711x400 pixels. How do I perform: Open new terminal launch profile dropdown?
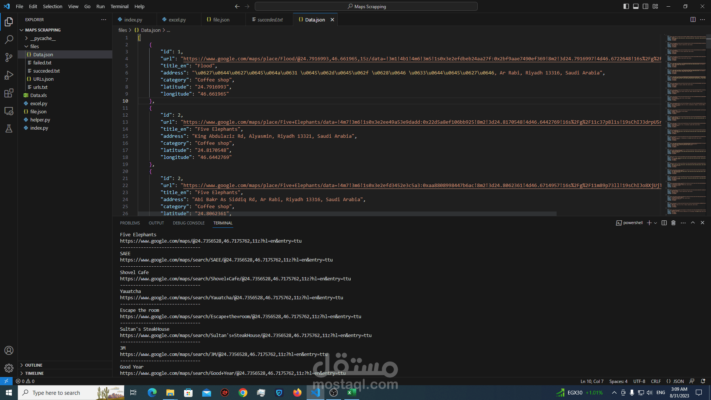(655, 223)
